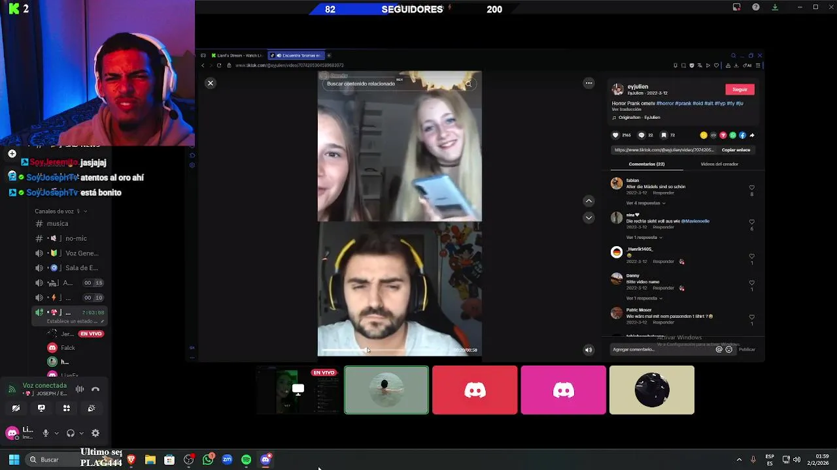Screen dimensions: 837x470
Task: Insert a mention with the @ icon
Action: tap(719, 349)
